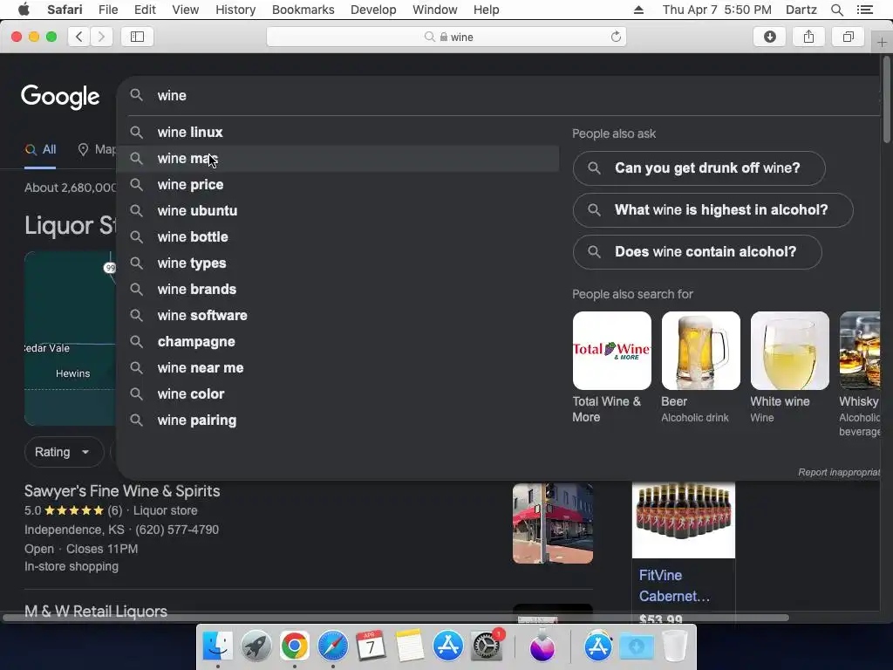
Task: Open System Preferences from the Dock
Action: click(487, 646)
